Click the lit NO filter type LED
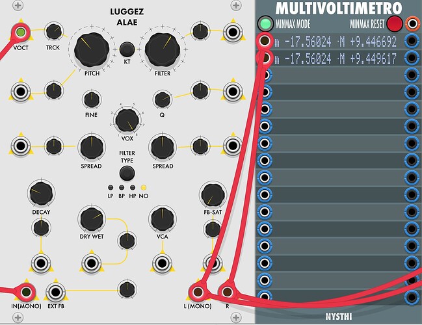The image size is (422, 325). (143, 187)
